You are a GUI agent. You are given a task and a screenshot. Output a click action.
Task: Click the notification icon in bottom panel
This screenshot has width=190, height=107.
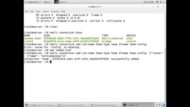click(x=164, y=105)
